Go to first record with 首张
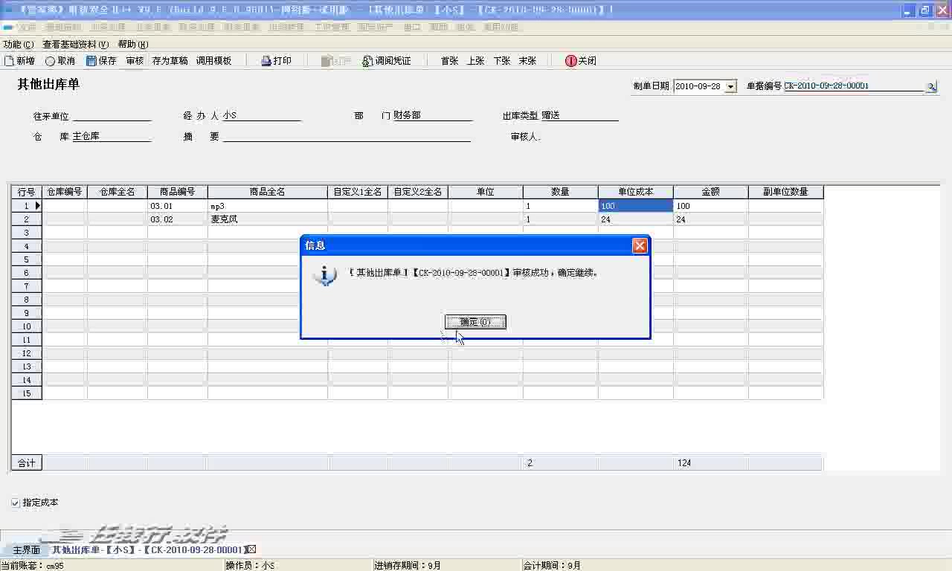Viewport: 952px width, 571px height. 449,61
